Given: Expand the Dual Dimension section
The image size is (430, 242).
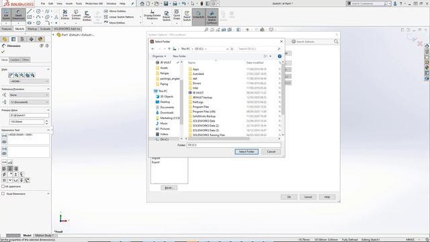Looking at the screenshot, I should 48,194.
